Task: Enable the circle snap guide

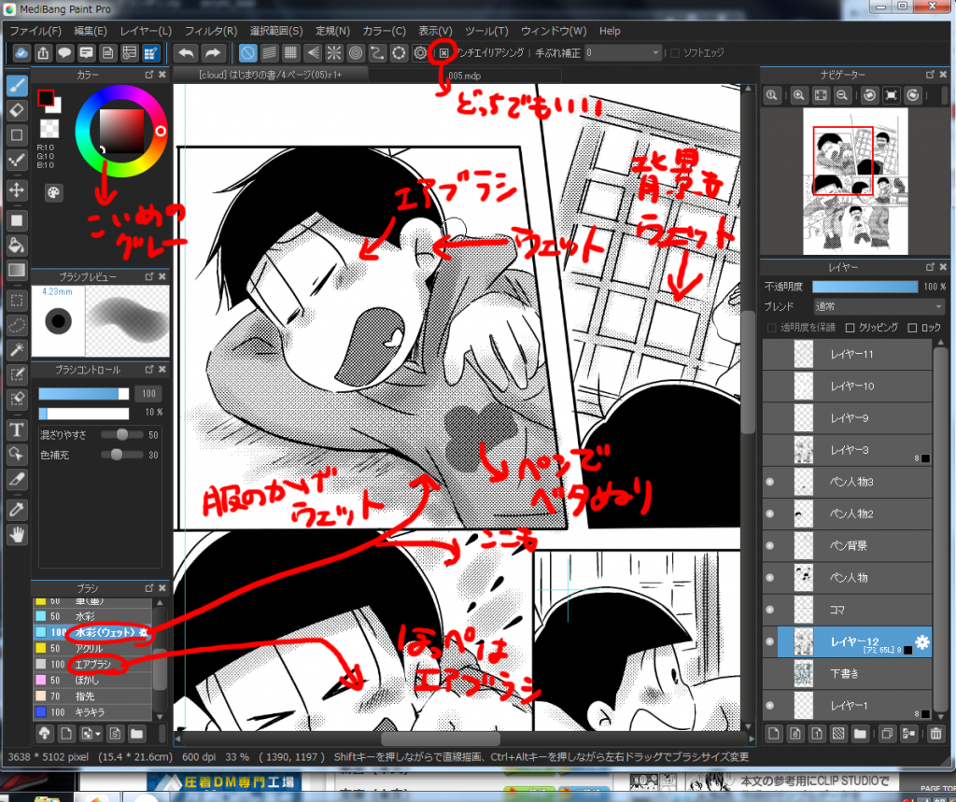Action: click(x=356, y=53)
